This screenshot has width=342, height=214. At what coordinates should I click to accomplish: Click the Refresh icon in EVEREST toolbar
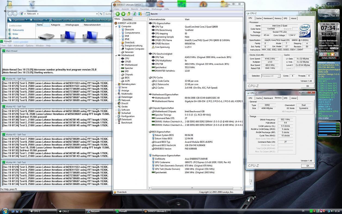[134, 14]
